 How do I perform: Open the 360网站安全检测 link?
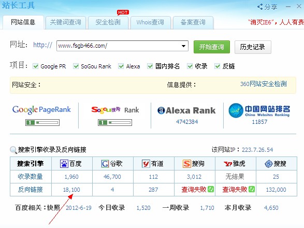coord(263,84)
